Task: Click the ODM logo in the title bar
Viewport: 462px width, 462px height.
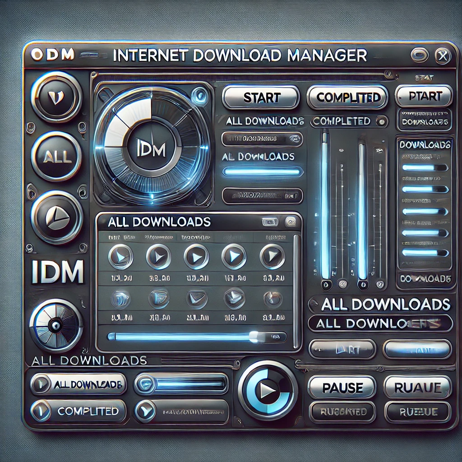Action: (53, 55)
